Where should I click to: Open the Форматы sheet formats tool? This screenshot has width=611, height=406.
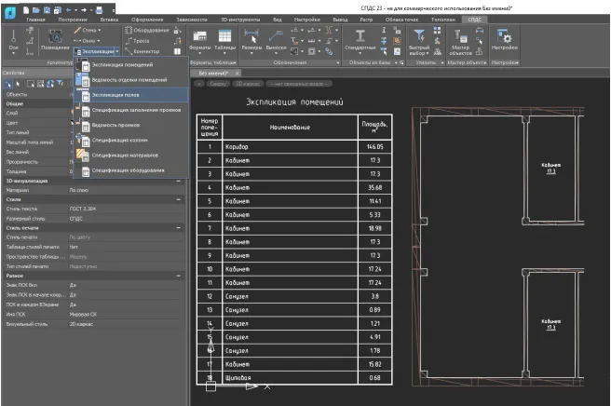[x=199, y=37]
